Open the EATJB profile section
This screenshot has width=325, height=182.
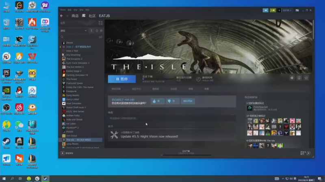tap(104, 16)
